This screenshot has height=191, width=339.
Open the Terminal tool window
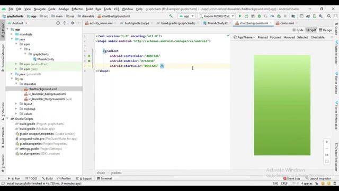pyautogui.click(x=104, y=178)
